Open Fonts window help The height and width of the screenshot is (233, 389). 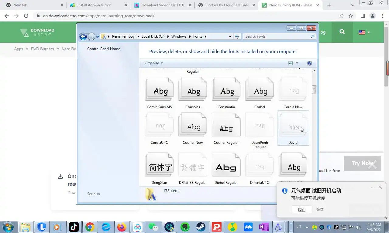pos(310,63)
